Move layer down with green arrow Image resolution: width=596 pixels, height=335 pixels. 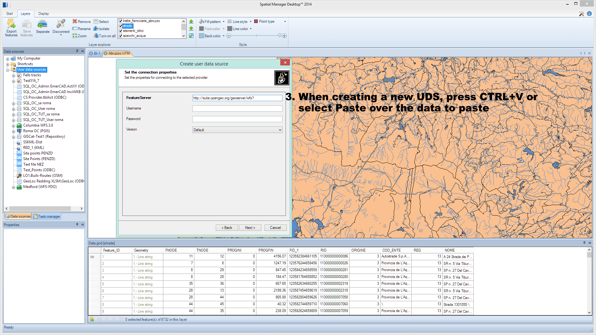click(x=191, y=29)
